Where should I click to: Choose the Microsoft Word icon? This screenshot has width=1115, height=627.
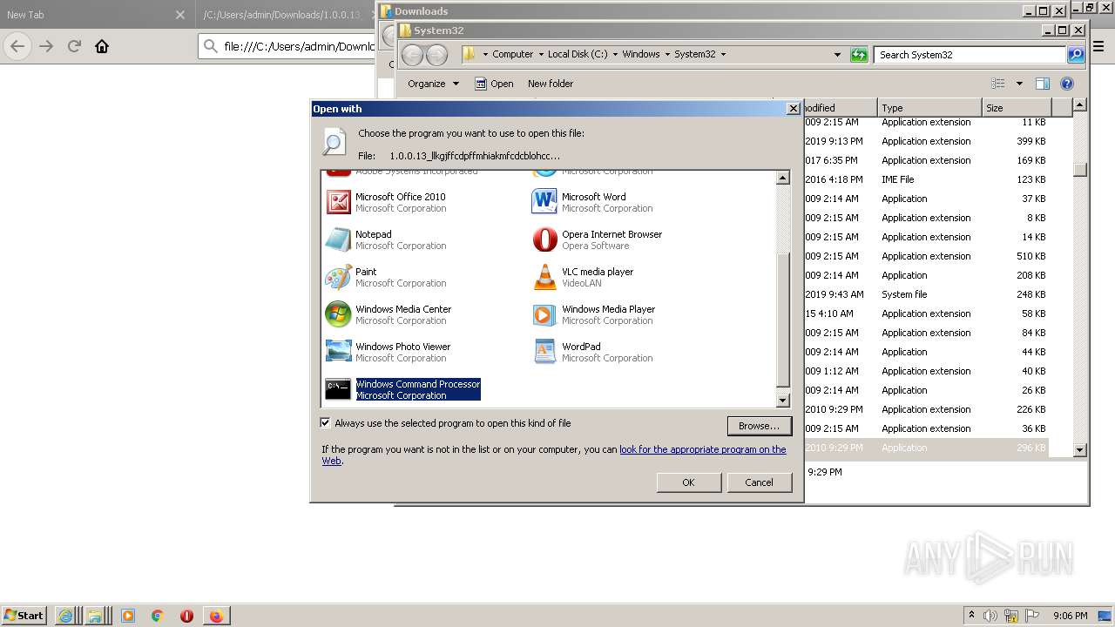tap(544, 202)
